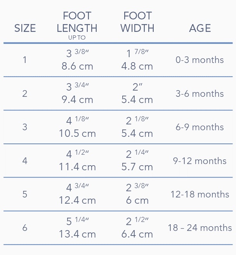This screenshot has width=236, height=255.
Task: Click the 12-18 months age cell
Action: 200,194
